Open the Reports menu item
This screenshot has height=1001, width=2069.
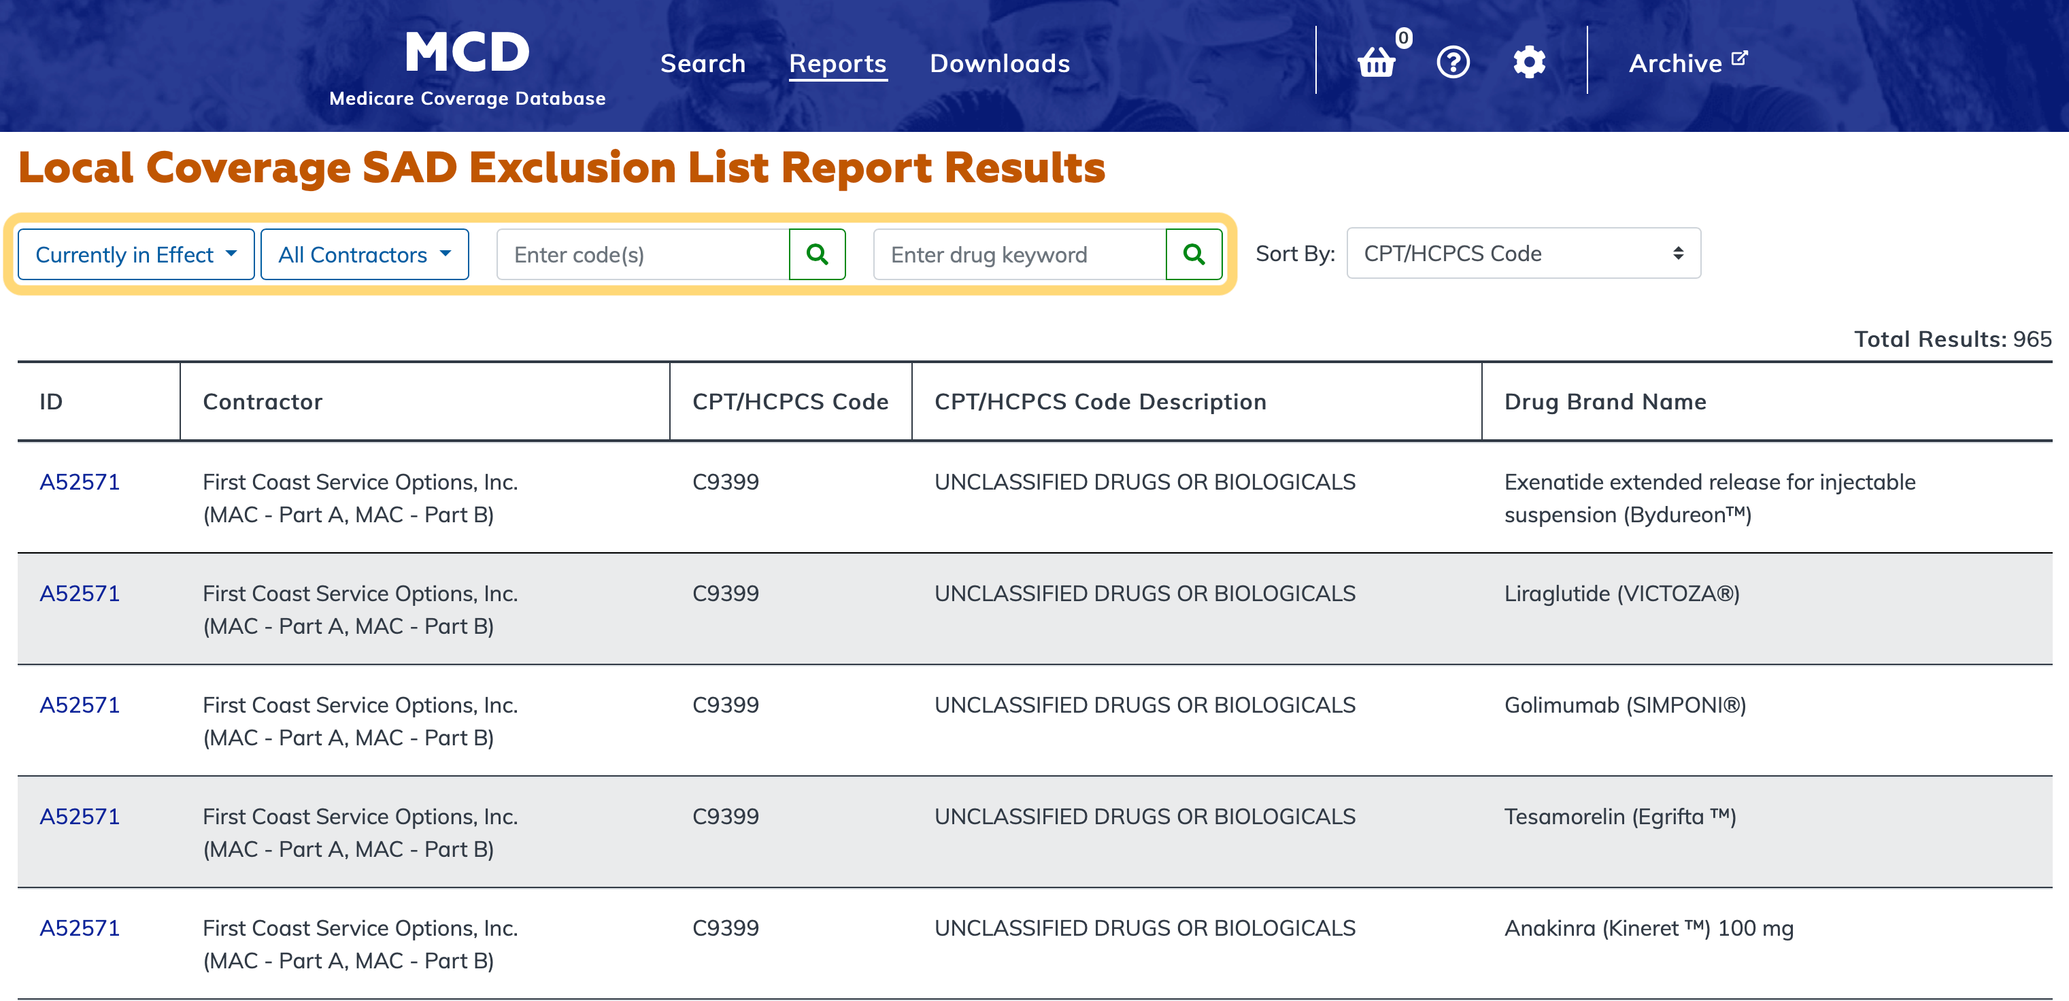837,63
